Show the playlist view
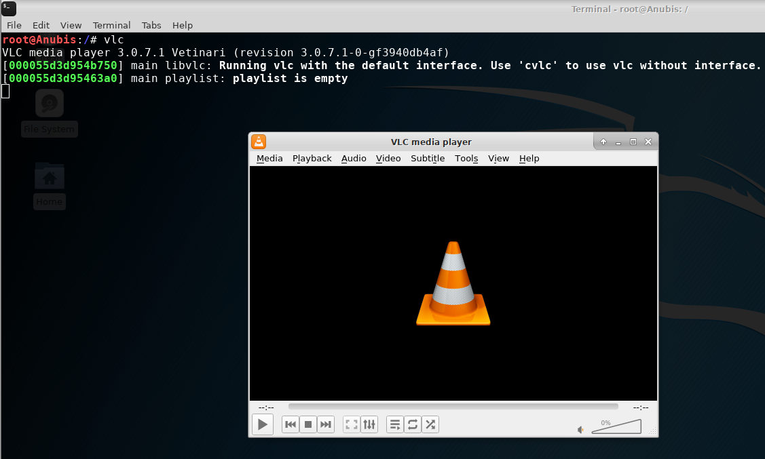Screen dimensions: 765x459 click(395, 424)
